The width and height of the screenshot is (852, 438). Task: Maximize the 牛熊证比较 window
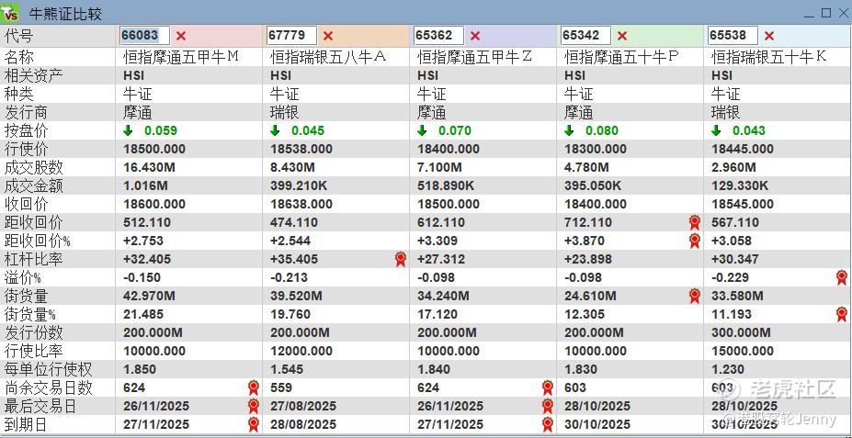826,13
